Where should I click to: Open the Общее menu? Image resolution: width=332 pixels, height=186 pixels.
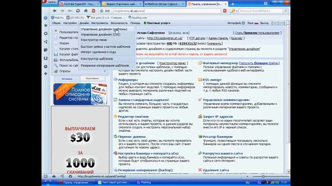[x=56, y=23]
